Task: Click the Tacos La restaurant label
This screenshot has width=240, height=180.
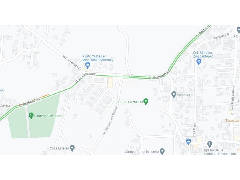Action: pos(232,121)
